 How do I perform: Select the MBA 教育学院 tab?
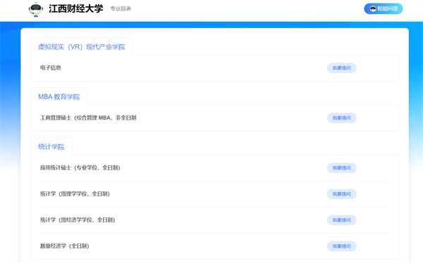[x=59, y=96]
